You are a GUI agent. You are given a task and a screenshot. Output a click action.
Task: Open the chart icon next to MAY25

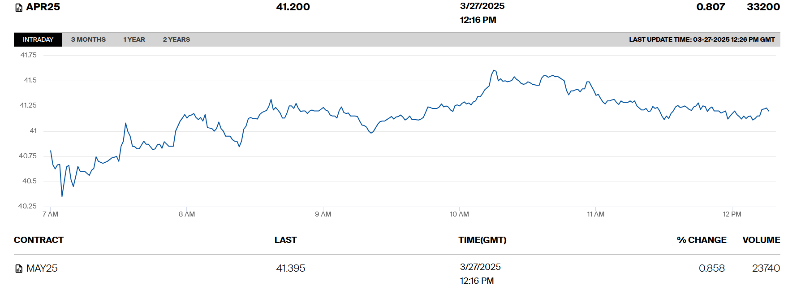(19, 269)
